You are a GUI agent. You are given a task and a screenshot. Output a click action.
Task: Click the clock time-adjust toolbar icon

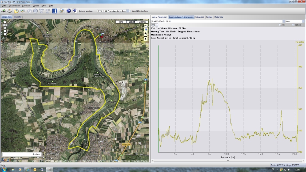click(x=30, y=11)
